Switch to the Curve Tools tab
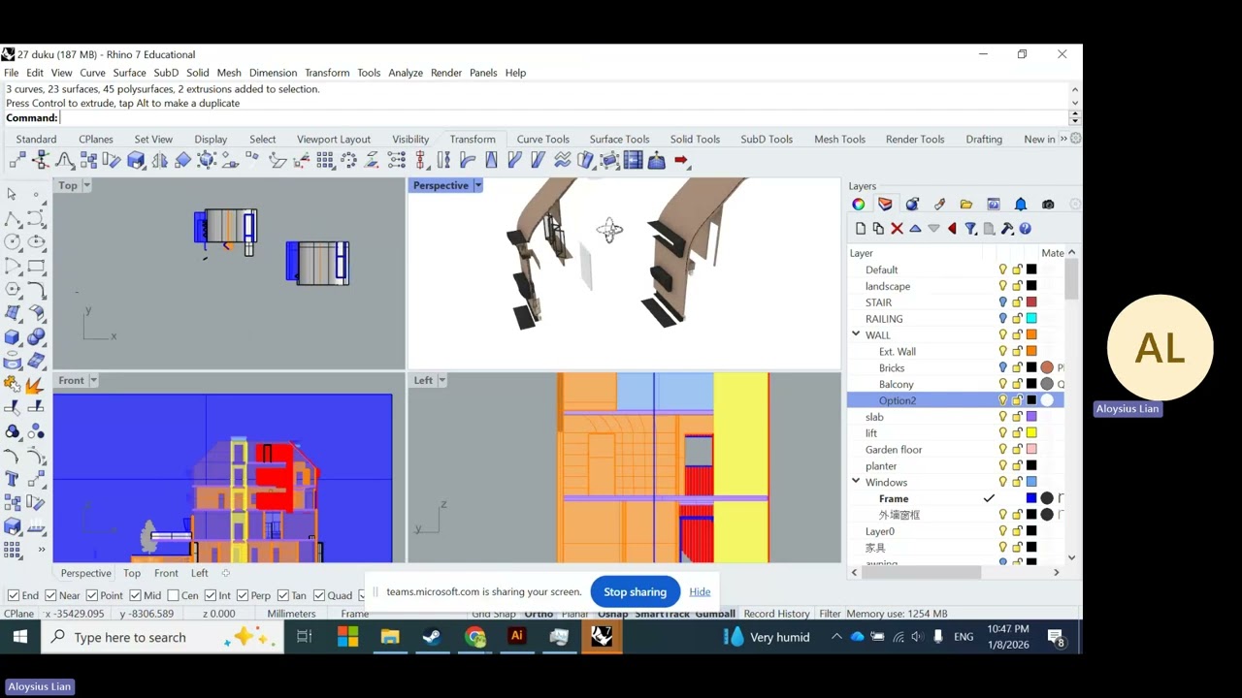This screenshot has width=1242, height=698. coord(543,139)
